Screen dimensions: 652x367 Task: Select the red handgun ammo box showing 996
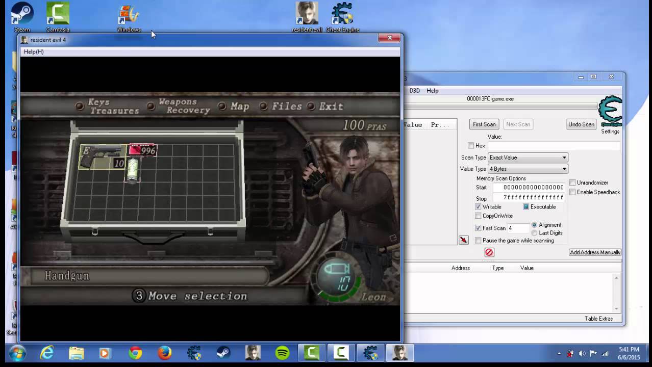click(142, 150)
